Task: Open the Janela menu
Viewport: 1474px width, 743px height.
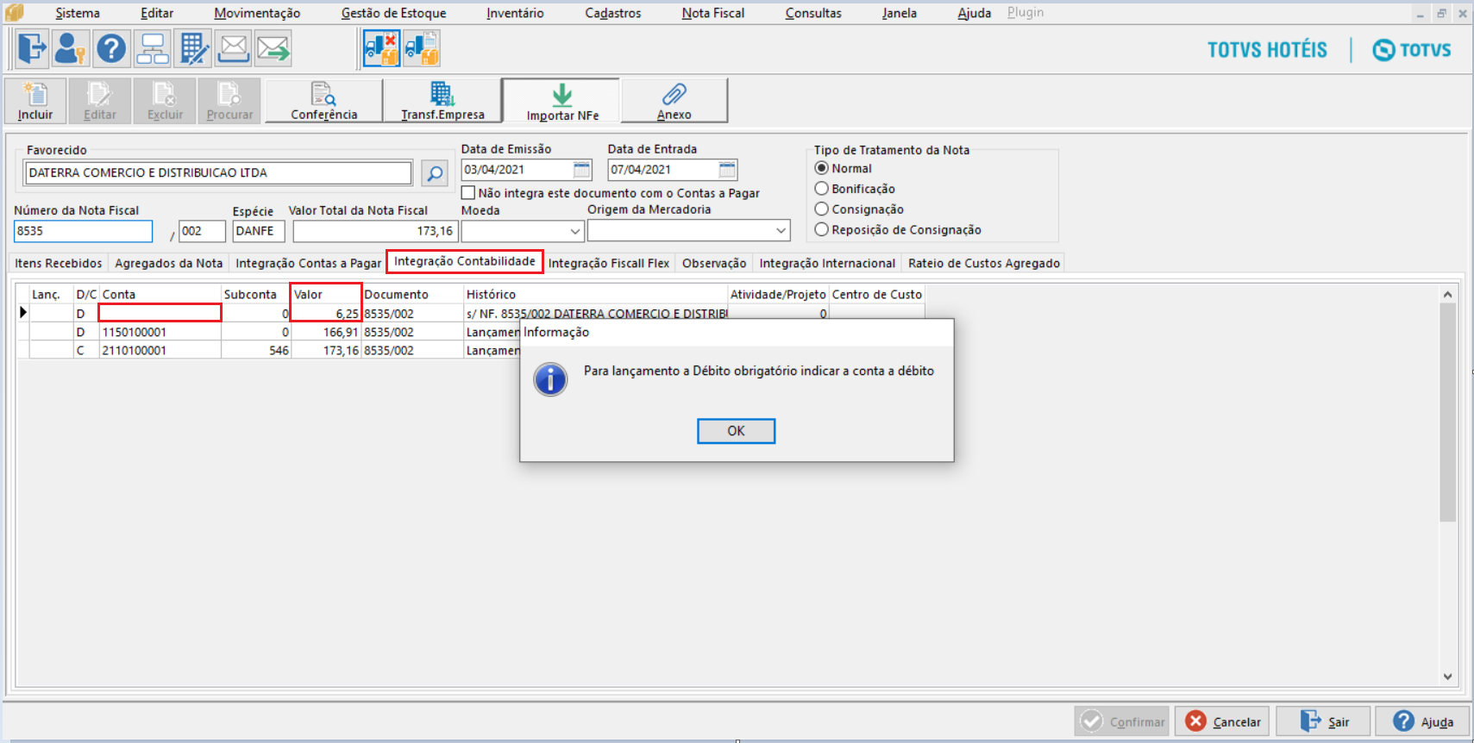Action: (899, 13)
